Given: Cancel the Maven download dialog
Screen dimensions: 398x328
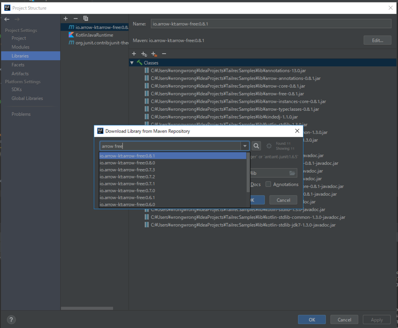Looking at the screenshot, I should [283, 200].
